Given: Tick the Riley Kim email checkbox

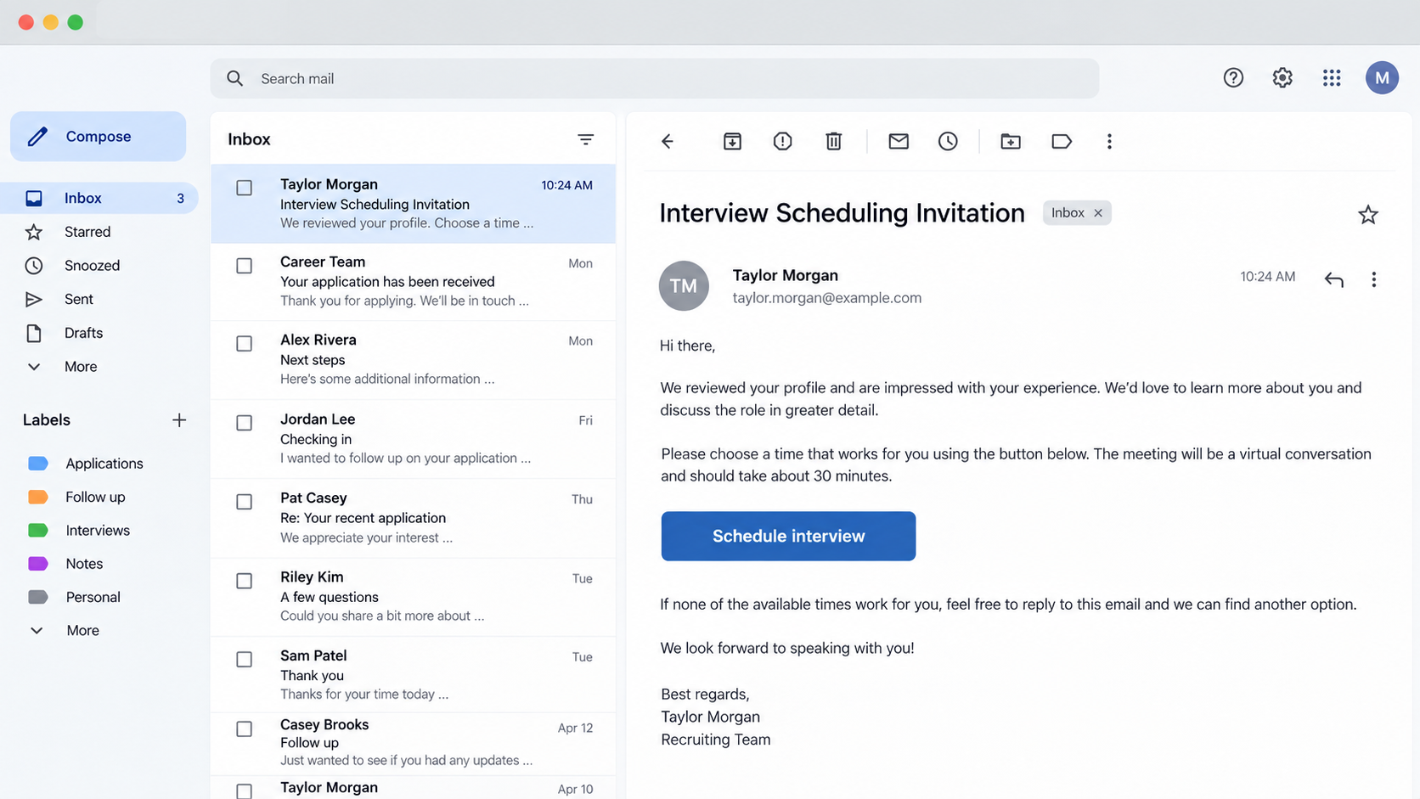Looking at the screenshot, I should click(x=244, y=581).
